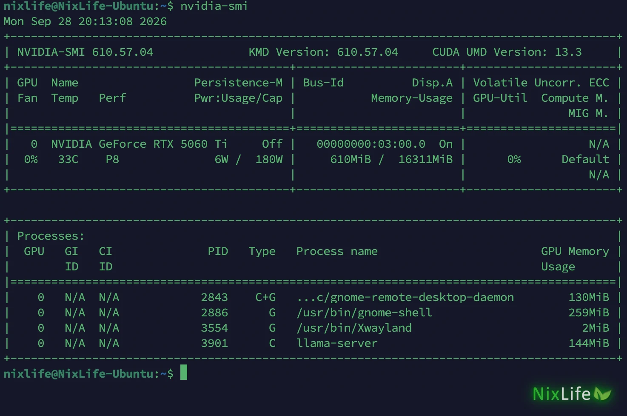Image resolution: width=627 pixels, height=416 pixels.
Task: Click the Persistence-M value 'Off'
Action: pos(272,144)
